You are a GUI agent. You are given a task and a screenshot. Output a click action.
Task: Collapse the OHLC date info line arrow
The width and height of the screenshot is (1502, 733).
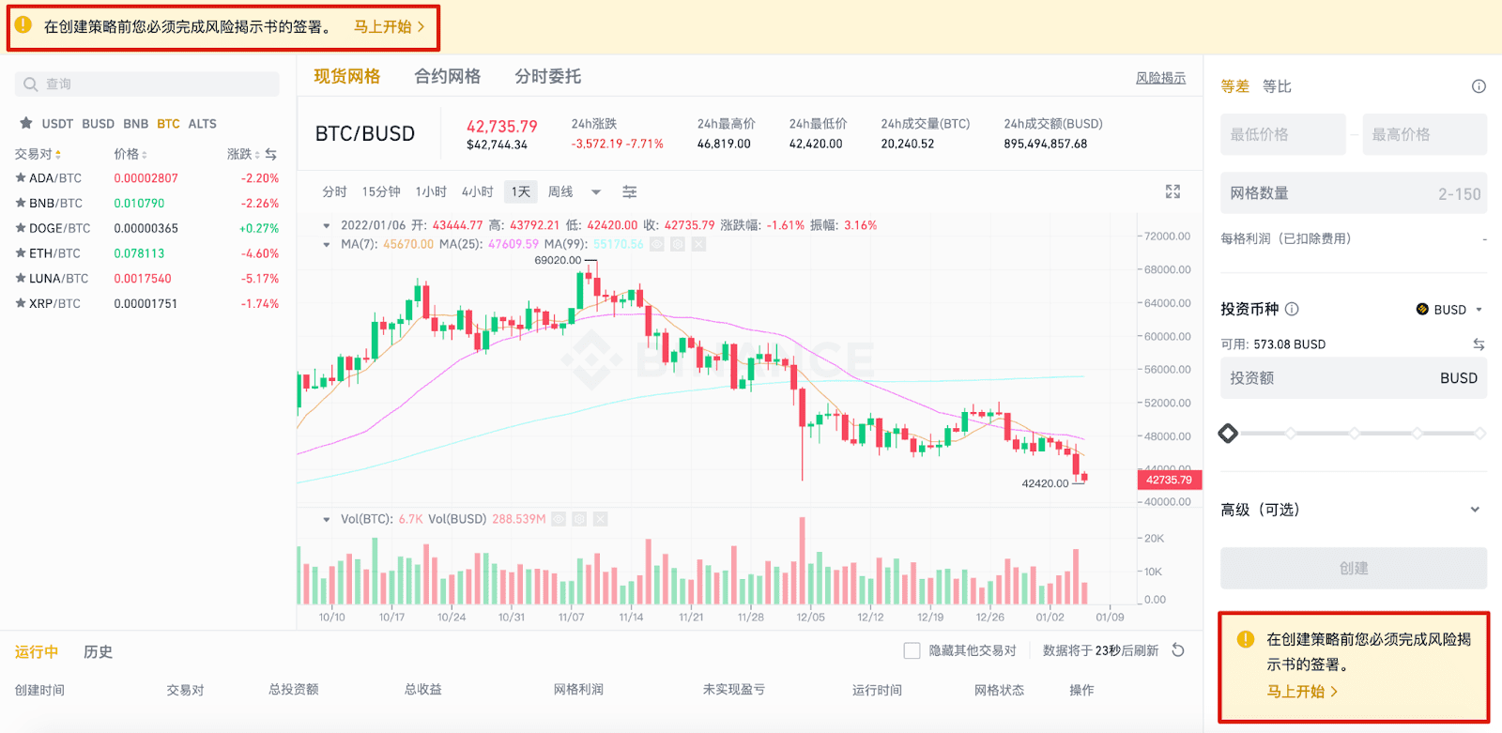327,225
